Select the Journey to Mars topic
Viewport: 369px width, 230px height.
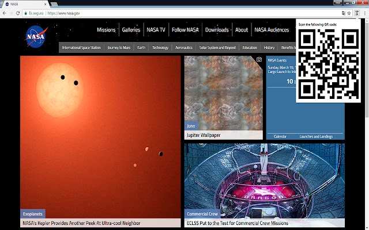pyautogui.click(x=119, y=47)
